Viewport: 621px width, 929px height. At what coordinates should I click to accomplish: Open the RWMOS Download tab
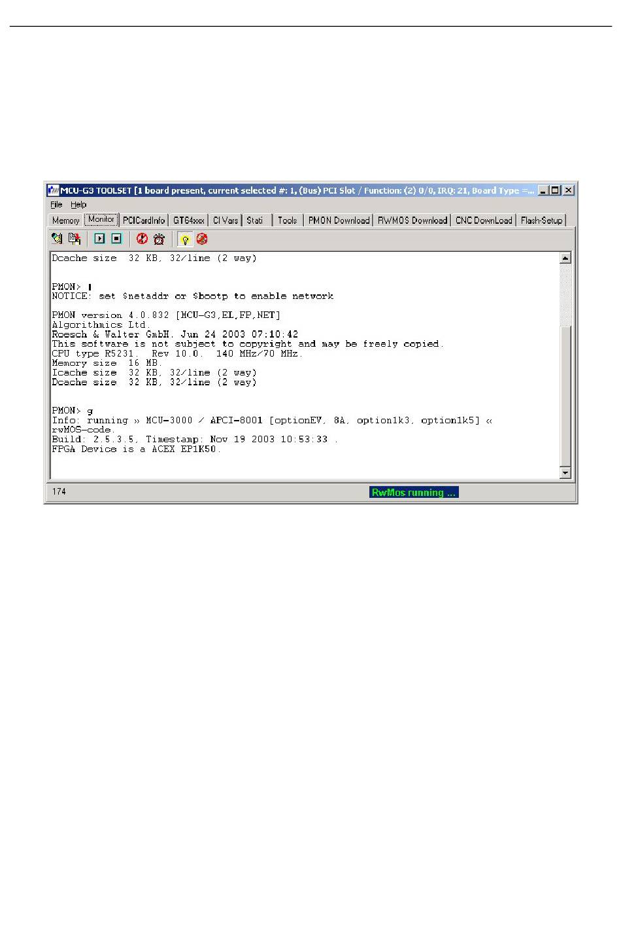tap(412, 220)
